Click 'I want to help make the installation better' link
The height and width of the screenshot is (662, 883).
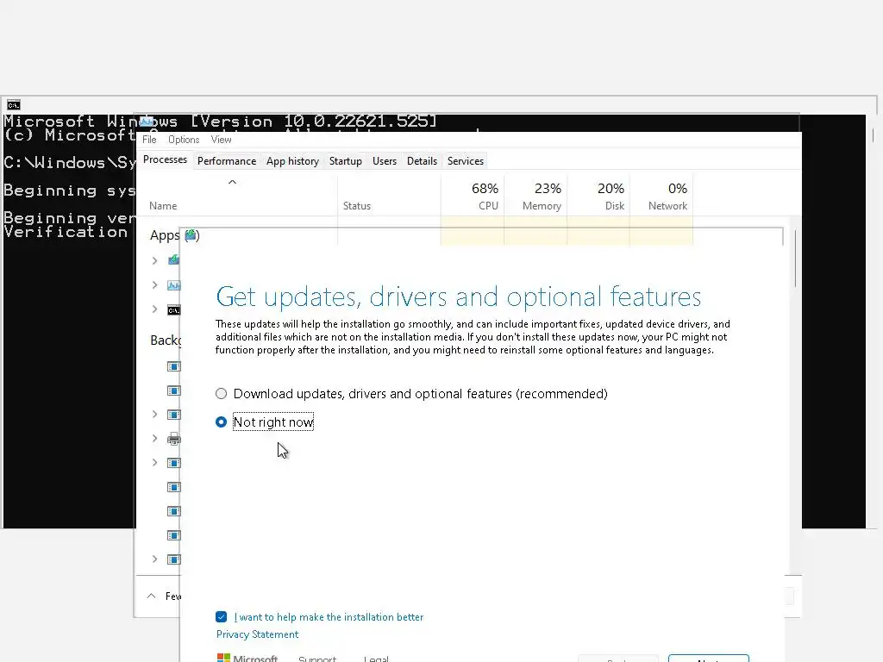point(329,617)
